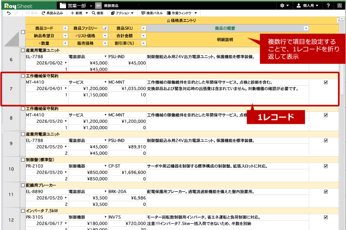Click the vertical scrollbar
This screenshot has height=230, width=346.
[342, 59]
